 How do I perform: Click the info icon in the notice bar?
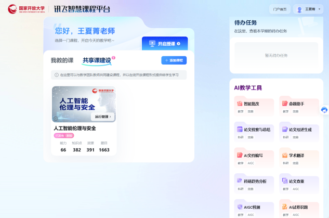pyautogui.click(x=57, y=75)
